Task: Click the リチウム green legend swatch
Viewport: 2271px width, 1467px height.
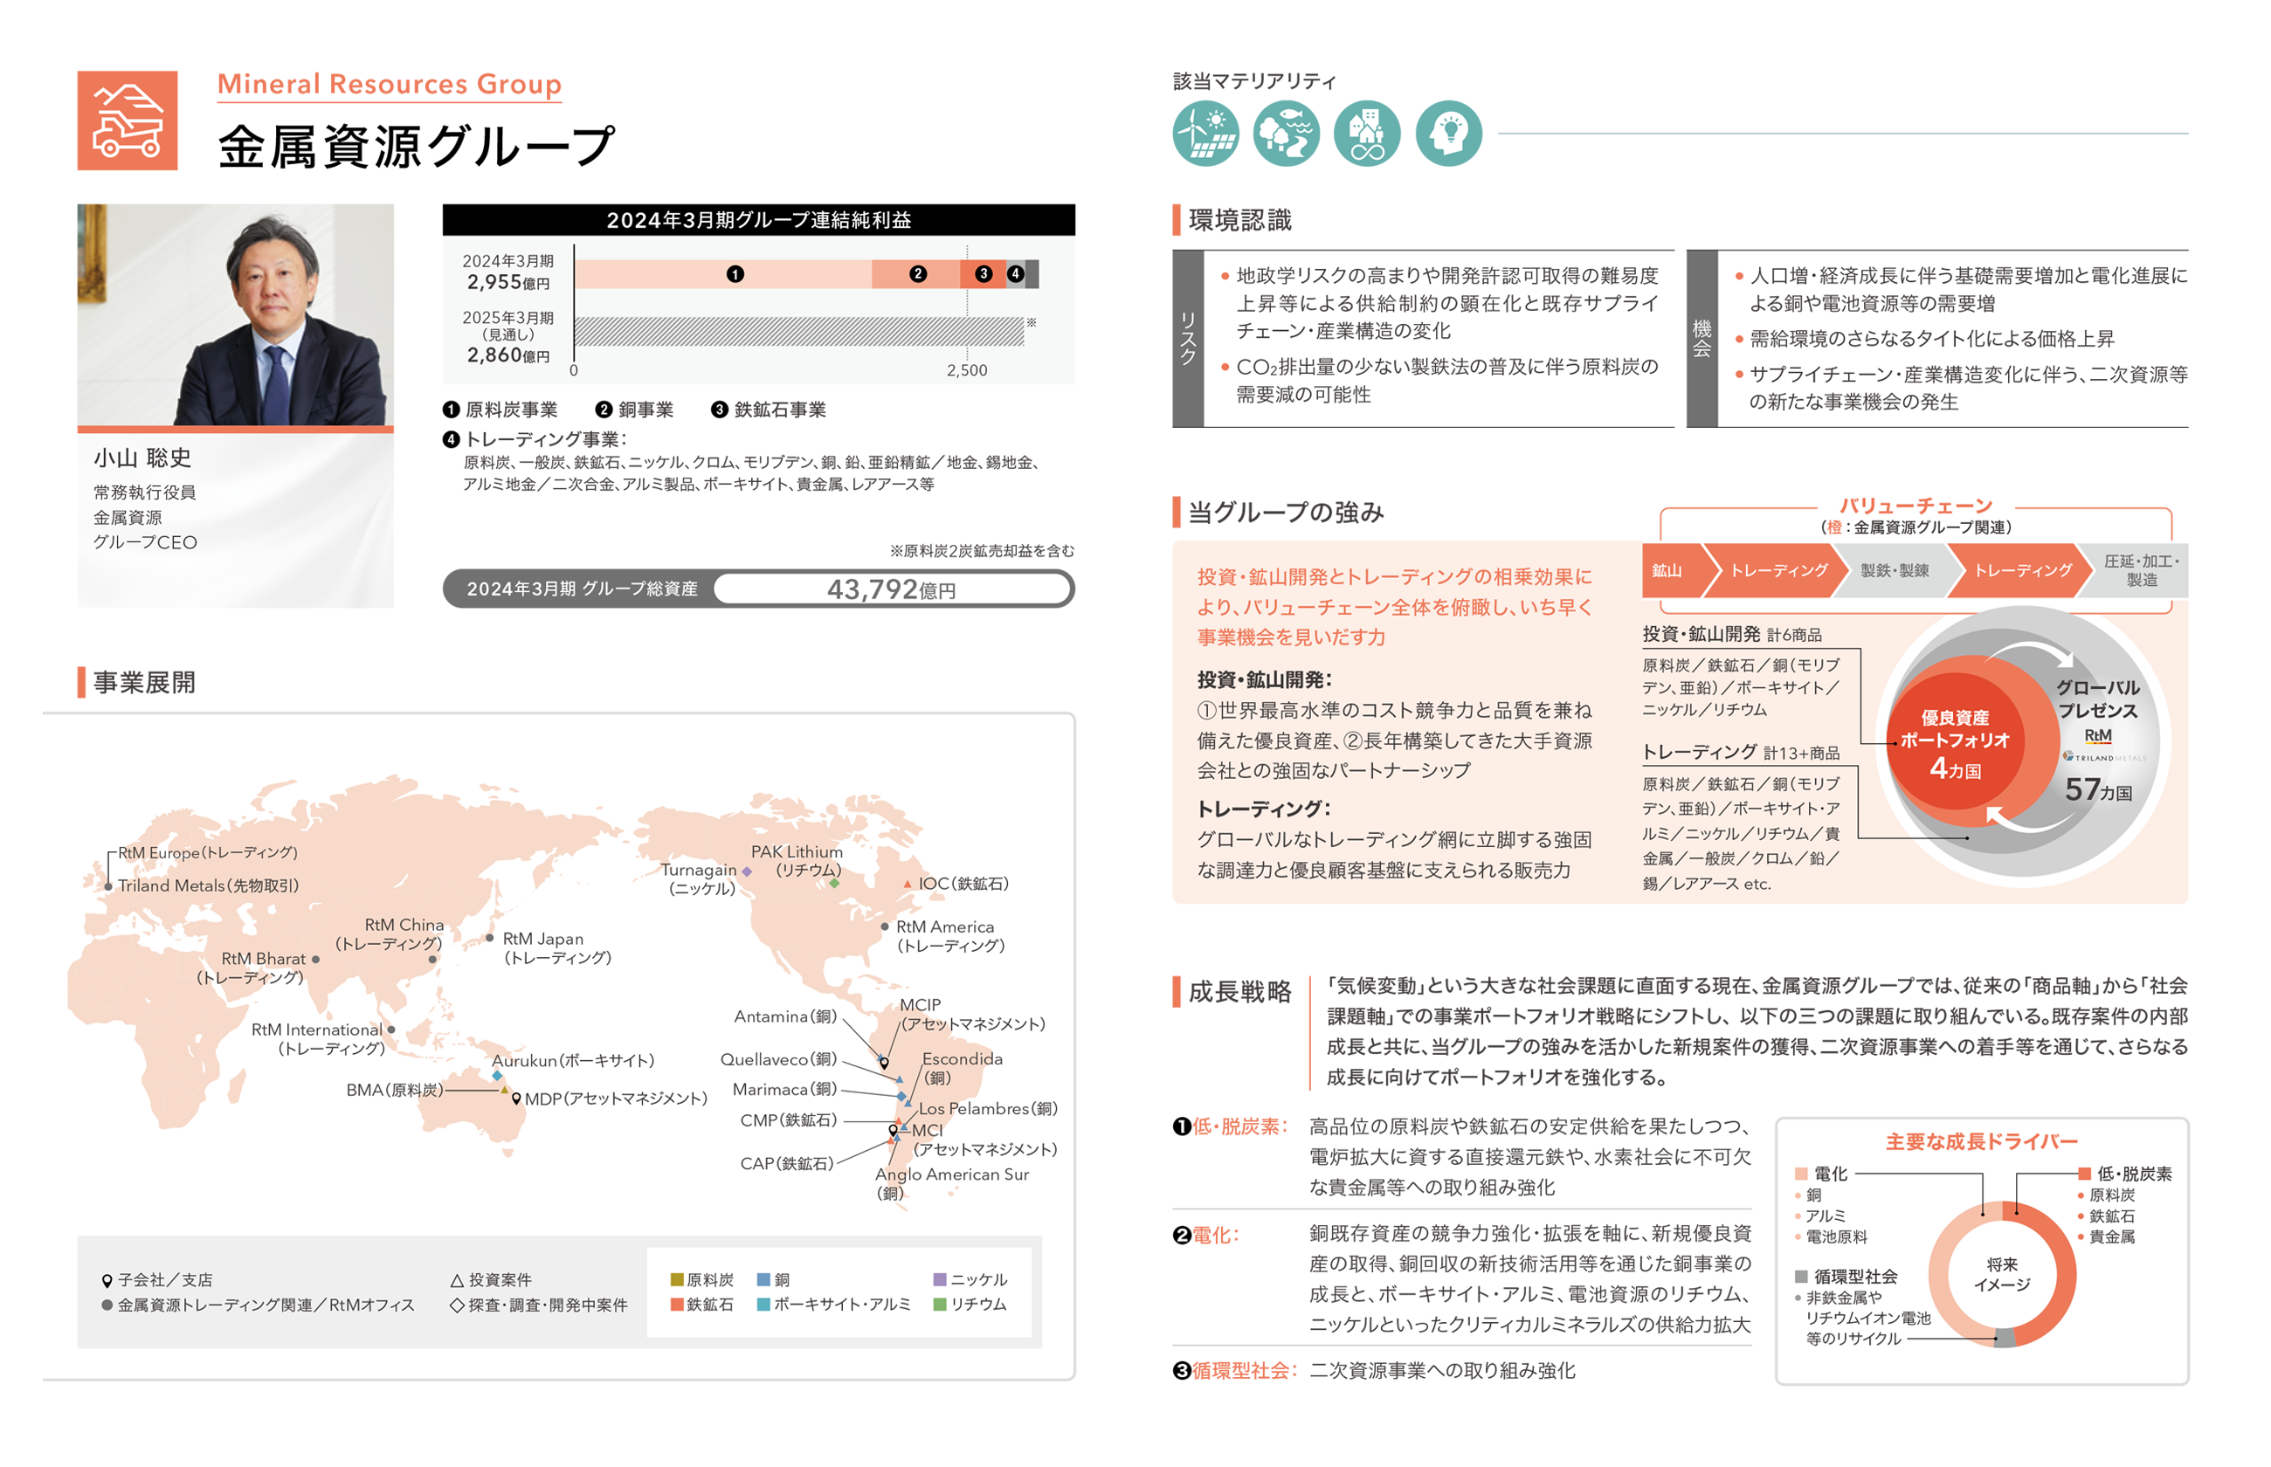Action: tap(939, 1304)
